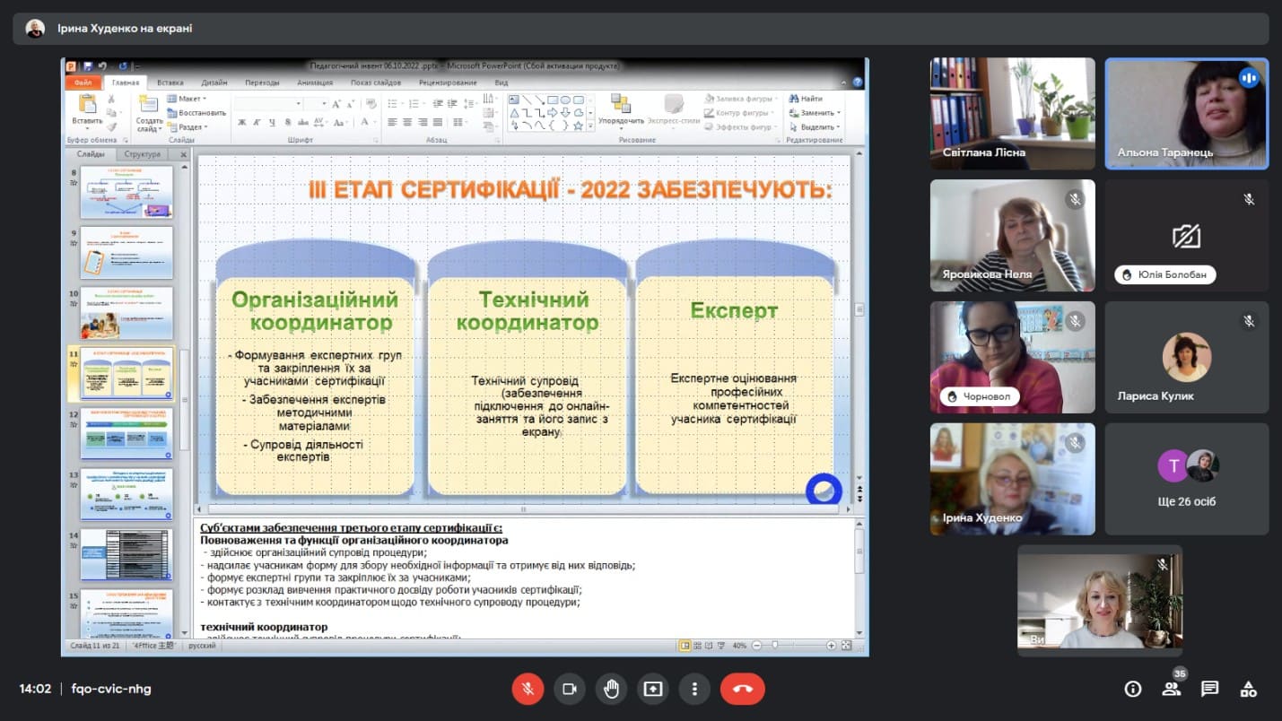
Task: Open the Заливка фигуры (Shape Fill) dropdown
Action: (741, 99)
